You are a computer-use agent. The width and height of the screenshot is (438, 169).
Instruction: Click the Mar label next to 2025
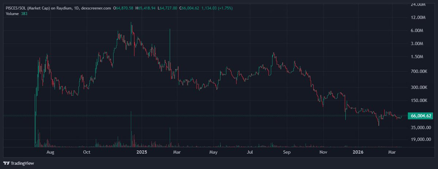tap(177, 152)
